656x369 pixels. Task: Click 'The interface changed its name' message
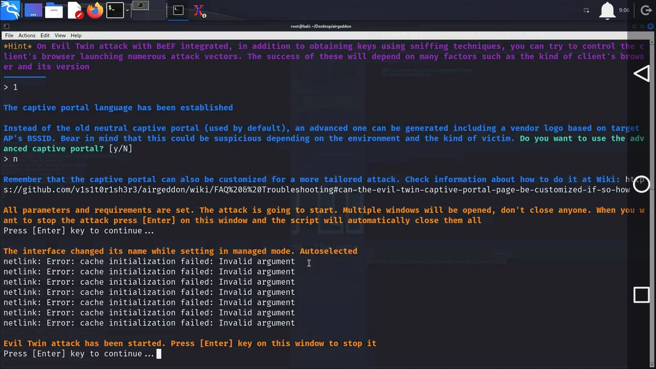point(180,251)
